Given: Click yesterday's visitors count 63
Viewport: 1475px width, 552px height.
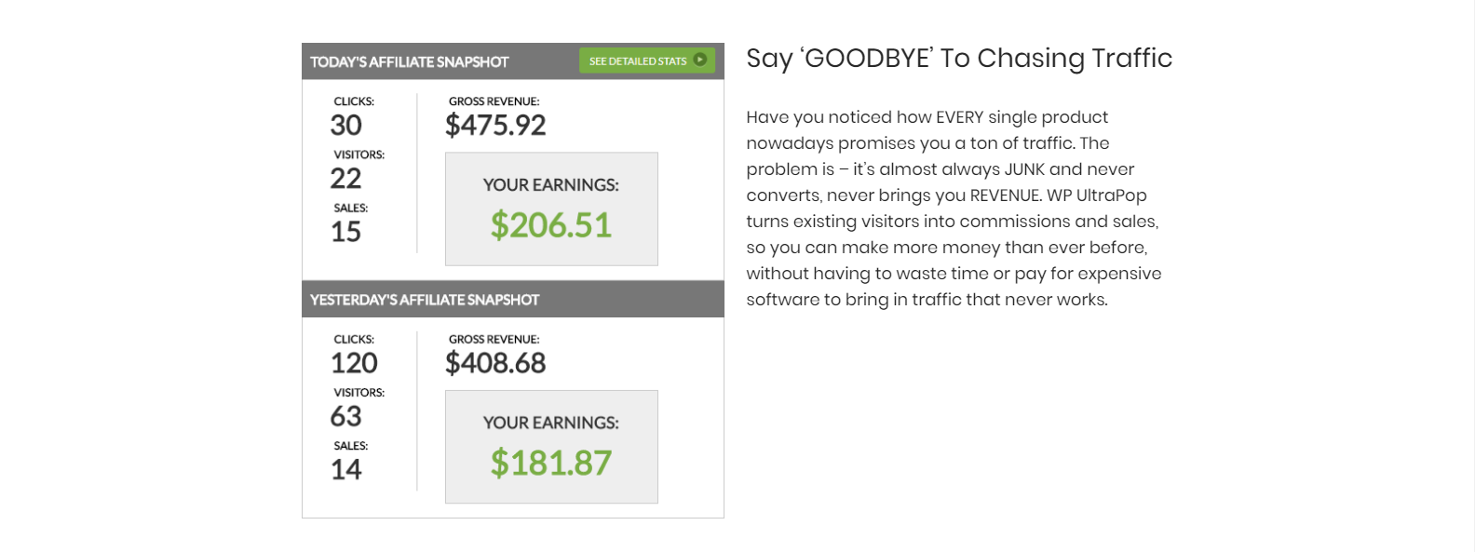Looking at the screenshot, I should coord(345,416).
